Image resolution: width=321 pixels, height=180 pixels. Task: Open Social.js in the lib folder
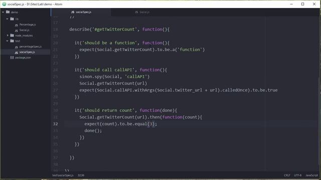25,30
